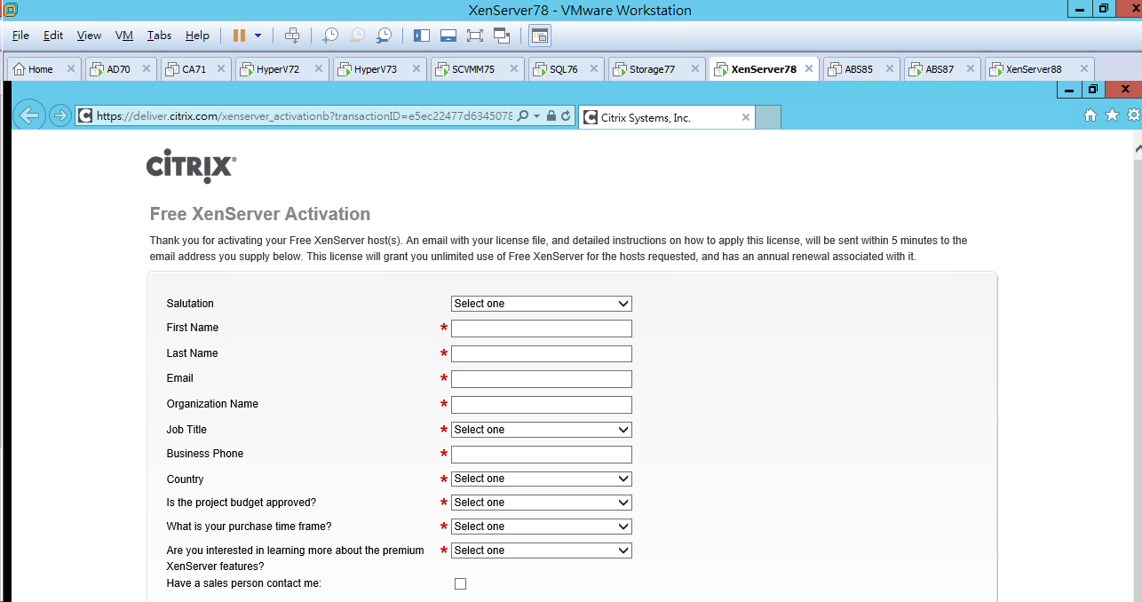This screenshot has width=1142, height=602.
Task: Click the VMware pause VM button
Action: [239, 36]
